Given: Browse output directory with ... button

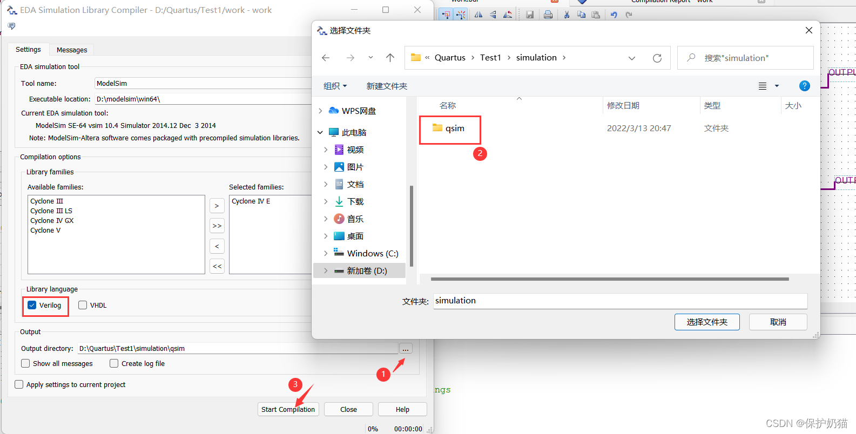Looking at the screenshot, I should point(406,349).
